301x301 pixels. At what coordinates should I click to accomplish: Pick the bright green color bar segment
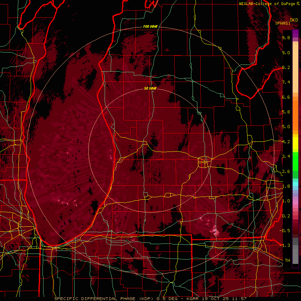click(295, 161)
